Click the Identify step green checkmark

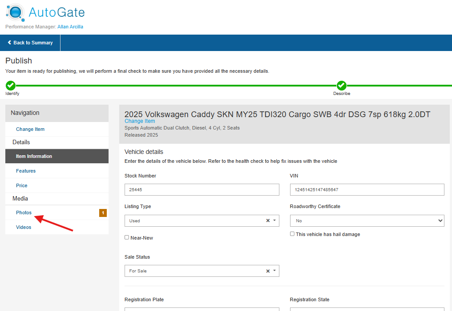[11, 86]
